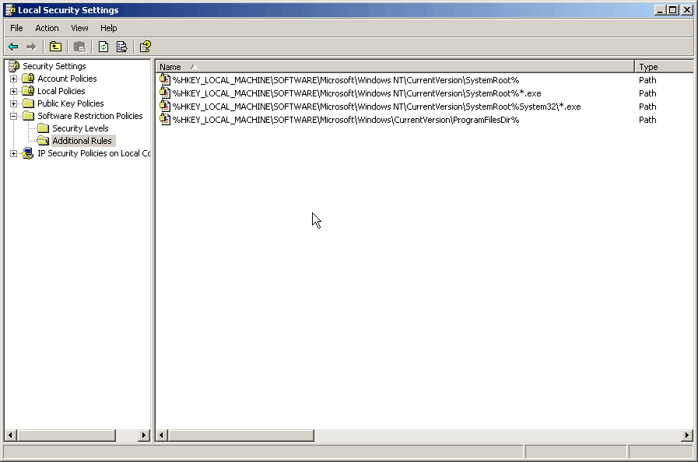Collapse the Software Restriction Policies node
Image resolution: width=698 pixels, height=462 pixels.
(x=14, y=116)
